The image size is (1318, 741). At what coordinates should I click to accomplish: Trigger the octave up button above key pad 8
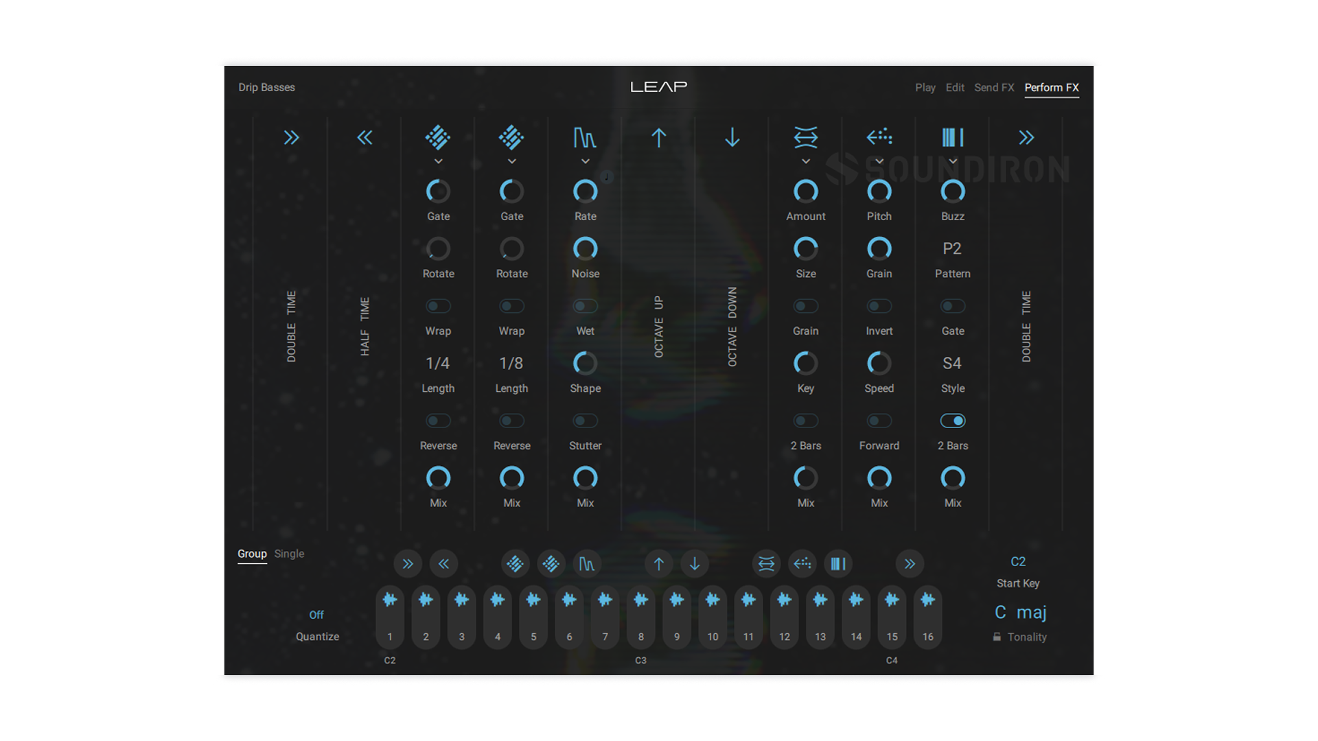tap(659, 564)
